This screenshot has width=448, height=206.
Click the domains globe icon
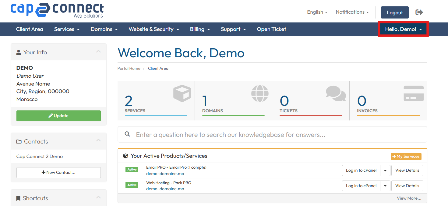pyautogui.click(x=260, y=93)
